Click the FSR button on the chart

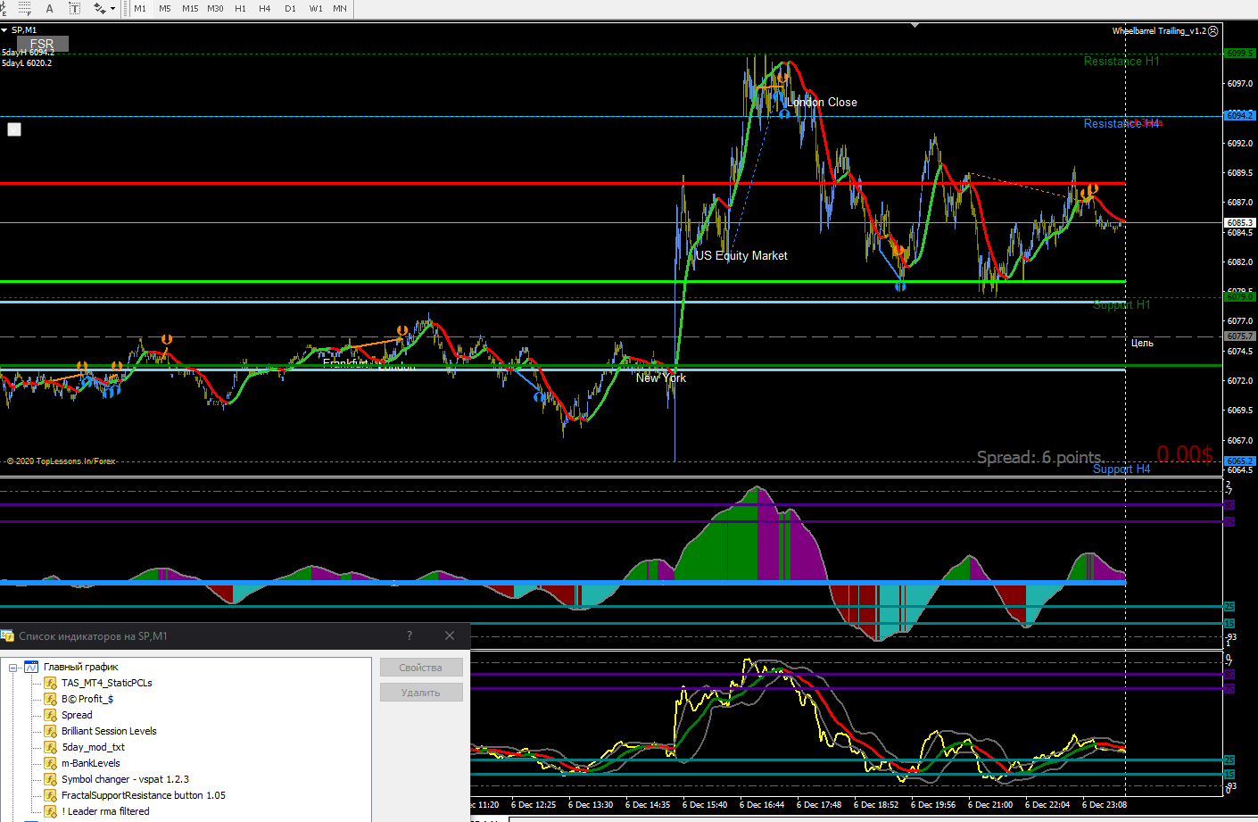click(42, 44)
